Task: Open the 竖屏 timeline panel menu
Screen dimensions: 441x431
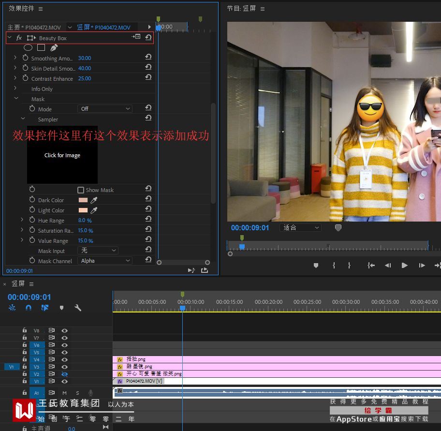Action: 31,284
